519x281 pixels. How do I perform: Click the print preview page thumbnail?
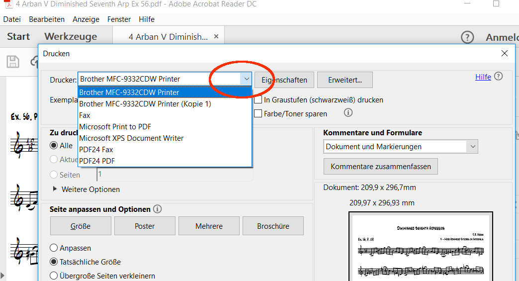pos(421,246)
